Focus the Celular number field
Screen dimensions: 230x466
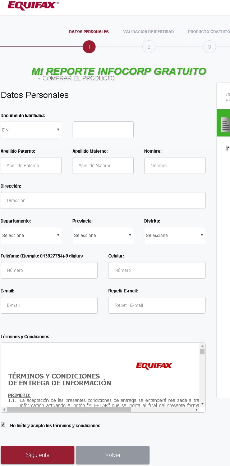(x=157, y=270)
